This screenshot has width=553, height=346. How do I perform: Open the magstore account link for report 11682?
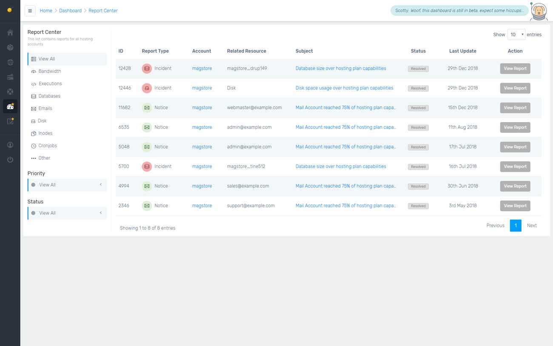pyautogui.click(x=202, y=108)
